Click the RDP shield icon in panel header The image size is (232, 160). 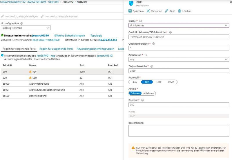131,3
